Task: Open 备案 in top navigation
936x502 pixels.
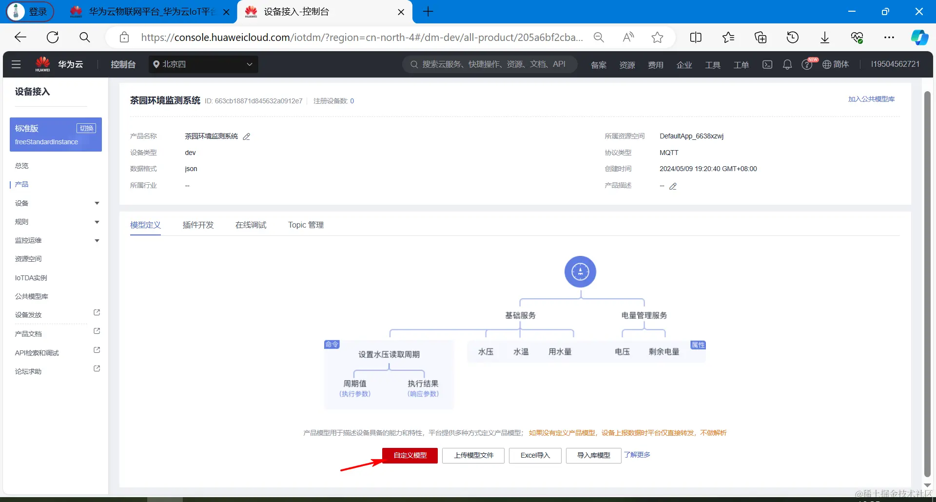Action: point(598,65)
